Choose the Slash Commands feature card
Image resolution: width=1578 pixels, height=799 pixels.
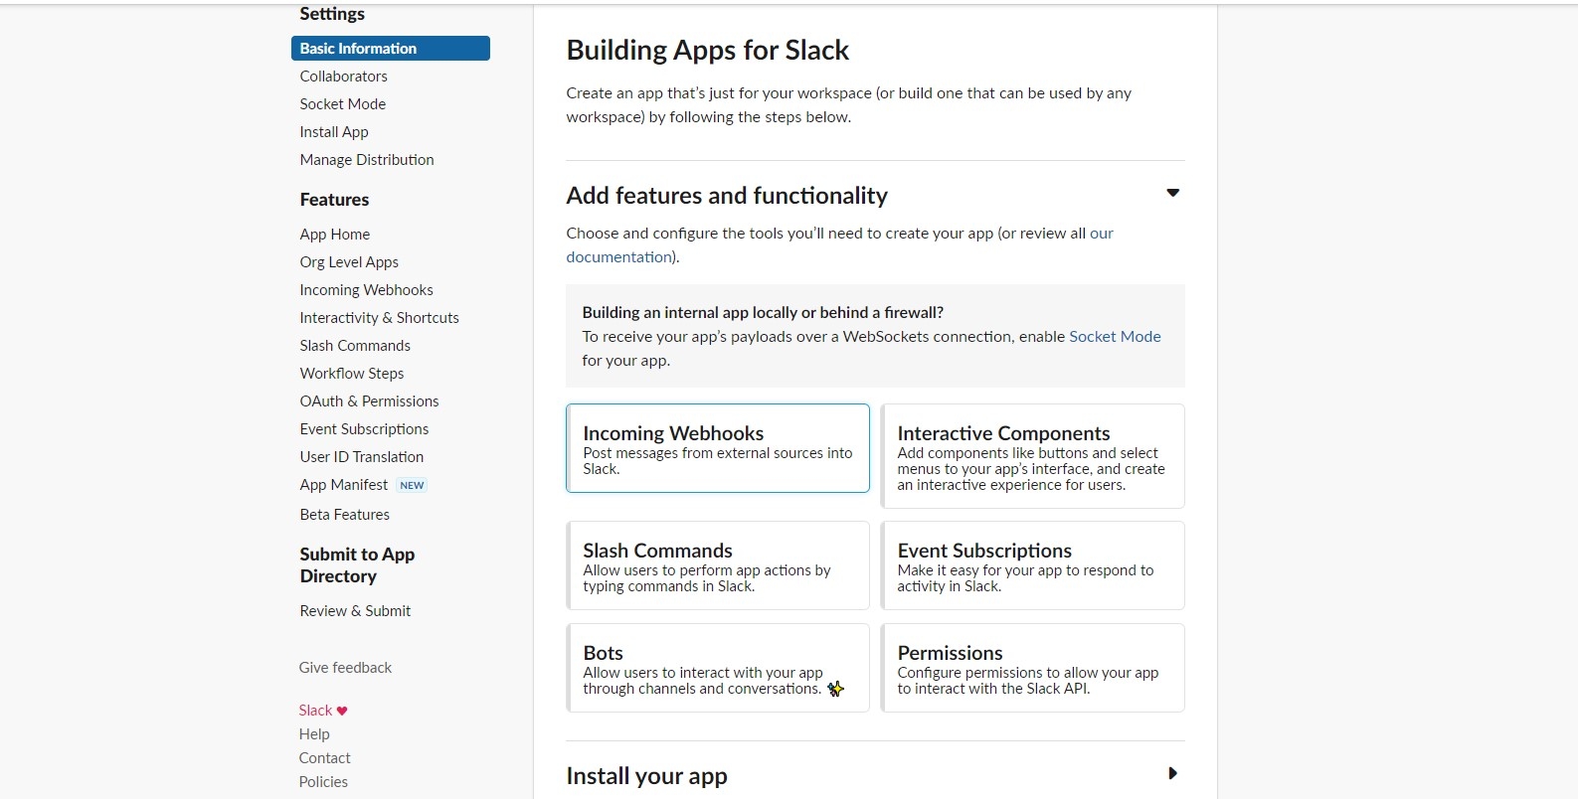coord(718,565)
